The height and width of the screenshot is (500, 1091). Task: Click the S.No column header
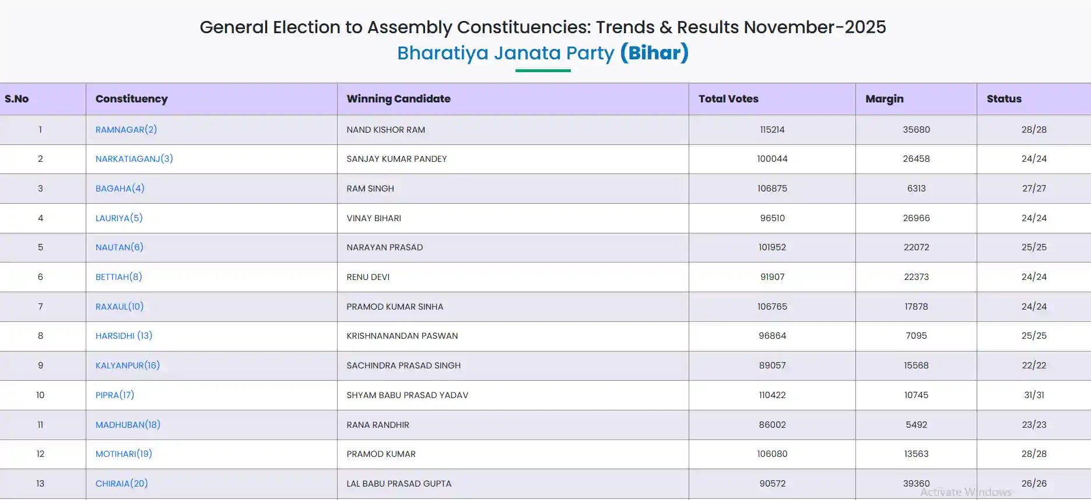pyautogui.click(x=17, y=99)
